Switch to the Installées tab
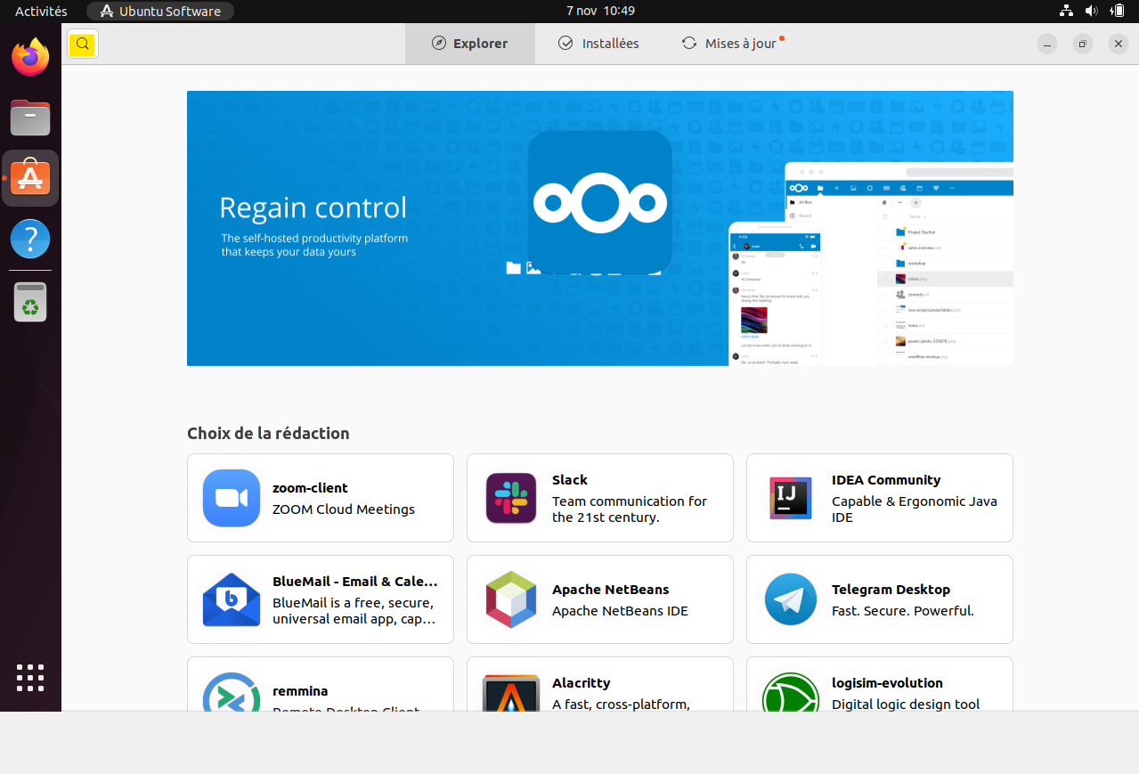The image size is (1139, 774). 598,44
